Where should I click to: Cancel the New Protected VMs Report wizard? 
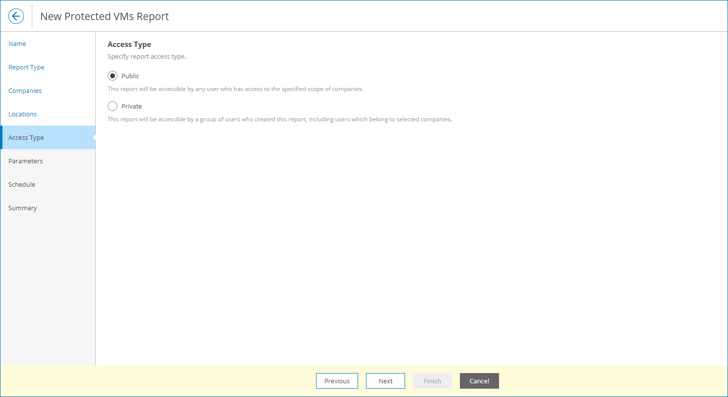(479, 381)
